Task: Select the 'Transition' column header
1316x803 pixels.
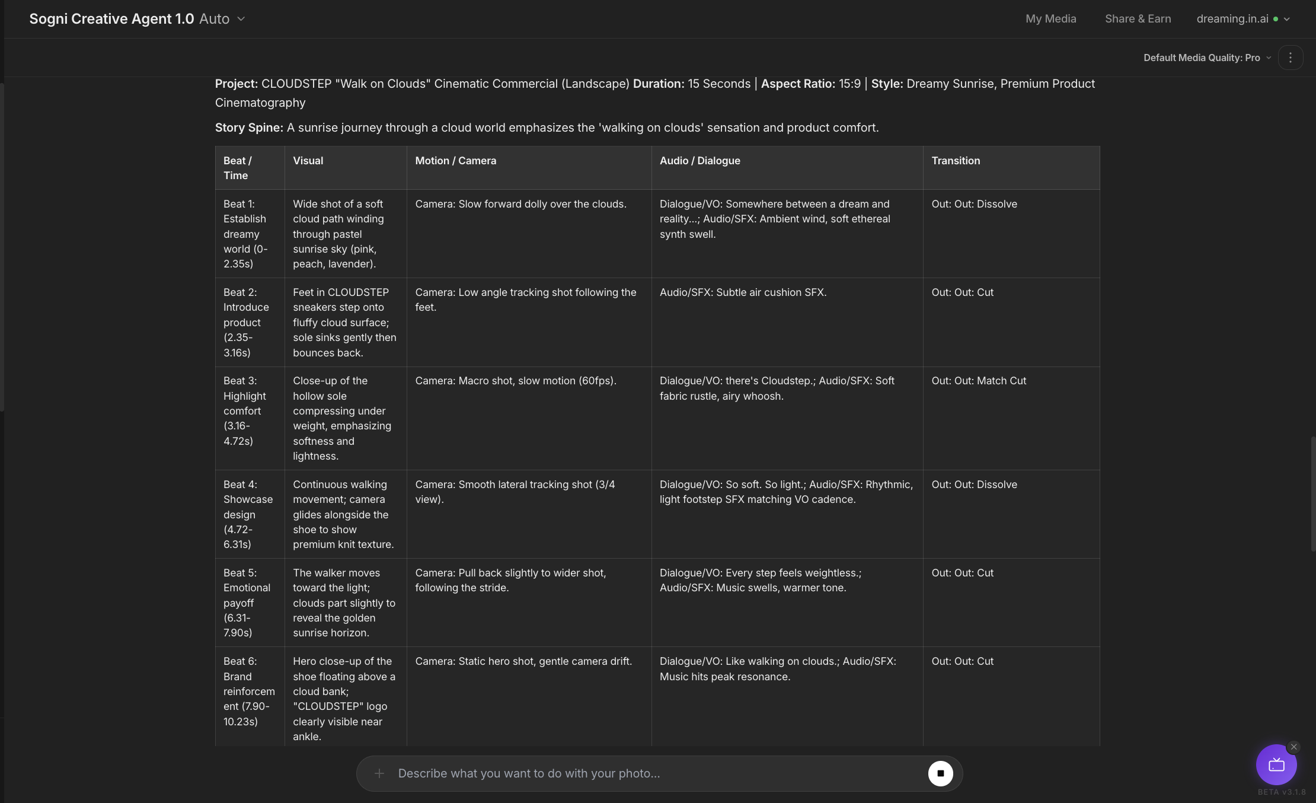Action: (x=1011, y=168)
